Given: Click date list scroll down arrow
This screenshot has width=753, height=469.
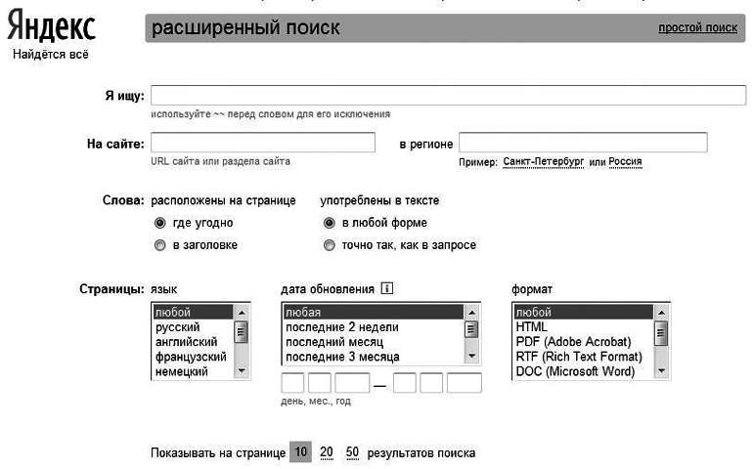Looking at the screenshot, I should 471,356.
